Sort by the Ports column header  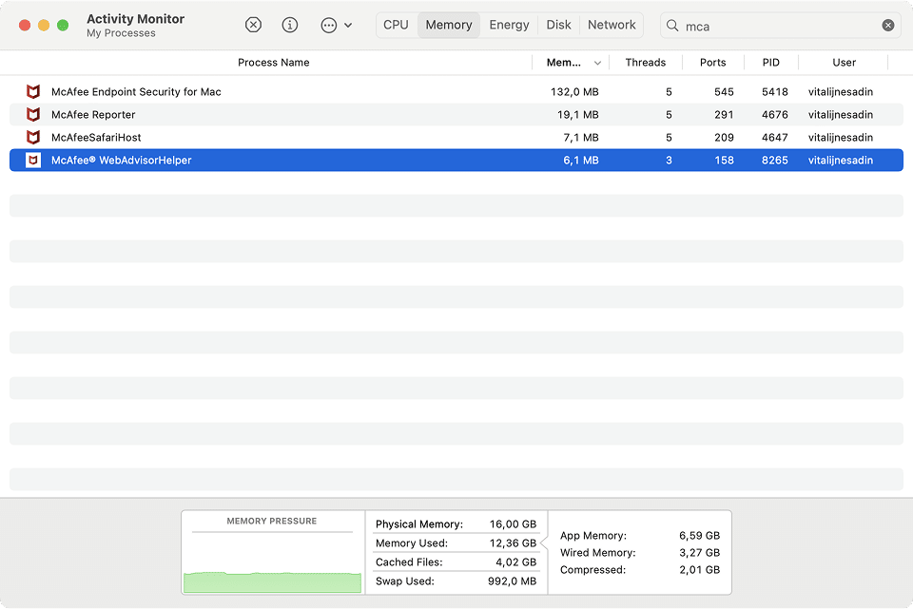click(x=712, y=63)
